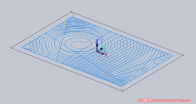Select the topmost corner point of gray boundary
Screen dimensions: 196x104
(71, 12)
